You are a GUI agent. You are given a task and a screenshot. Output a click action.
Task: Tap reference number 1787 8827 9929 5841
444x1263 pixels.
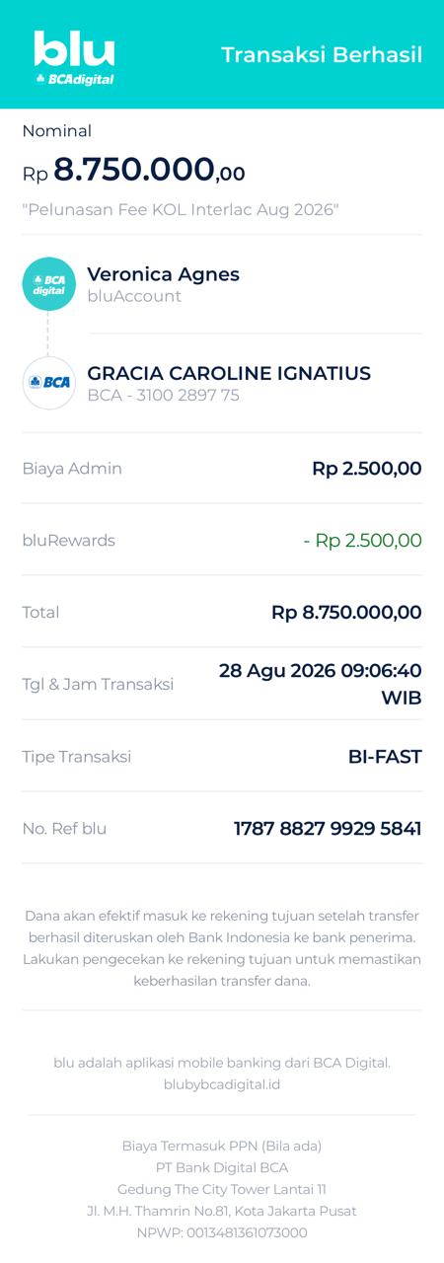pyautogui.click(x=328, y=829)
